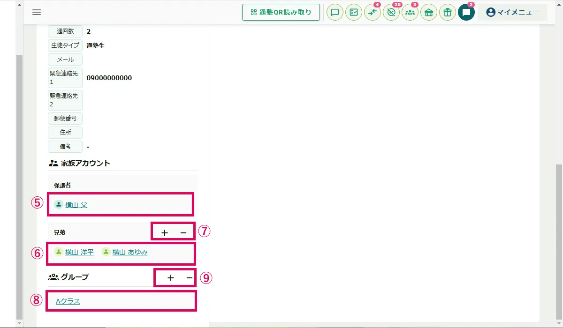Click the 通塾QR読み取り button
The height and width of the screenshot is (328, 563).
click(281, 12)
